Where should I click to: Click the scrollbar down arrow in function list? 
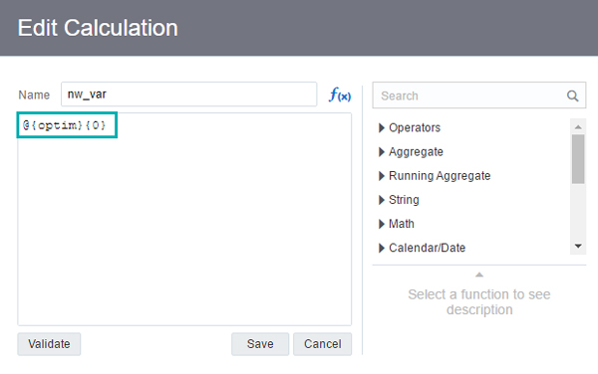[578, 246]
